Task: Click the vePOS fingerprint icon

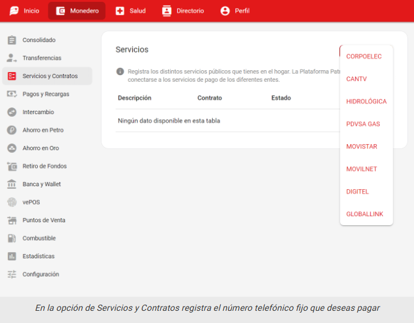Action: (x=12, y=202)
